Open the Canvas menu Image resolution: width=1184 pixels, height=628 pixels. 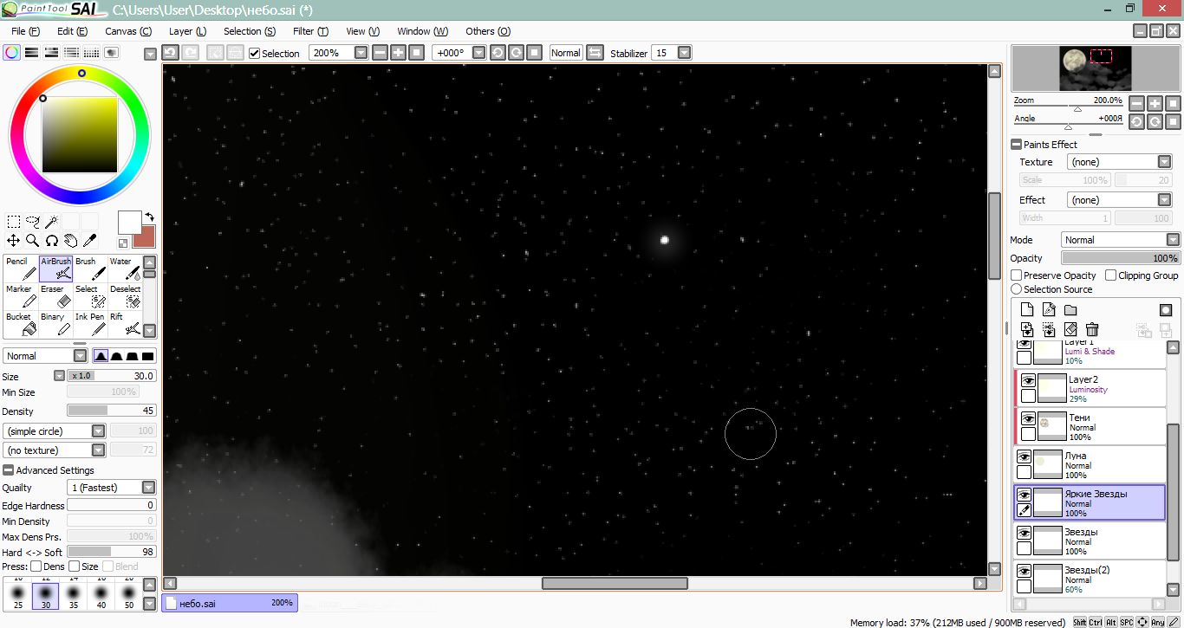pos(128,31)
